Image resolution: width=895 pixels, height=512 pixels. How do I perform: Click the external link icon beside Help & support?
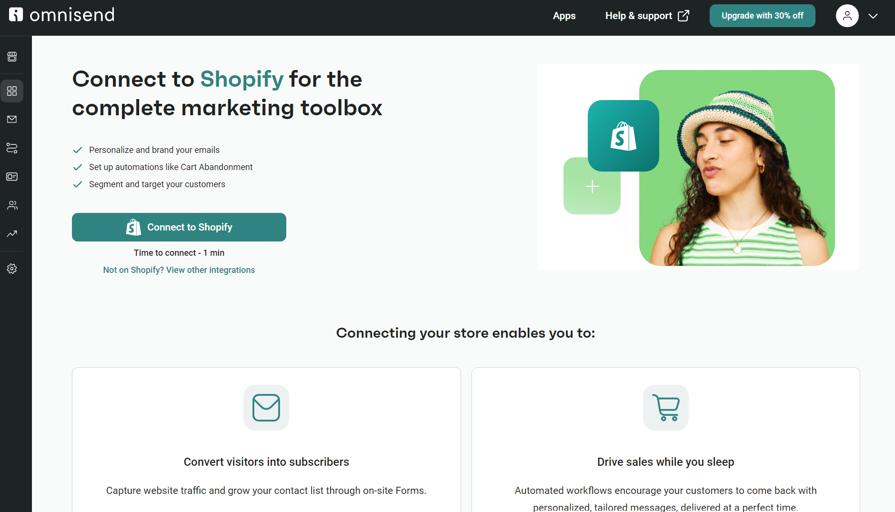(683, 15)
